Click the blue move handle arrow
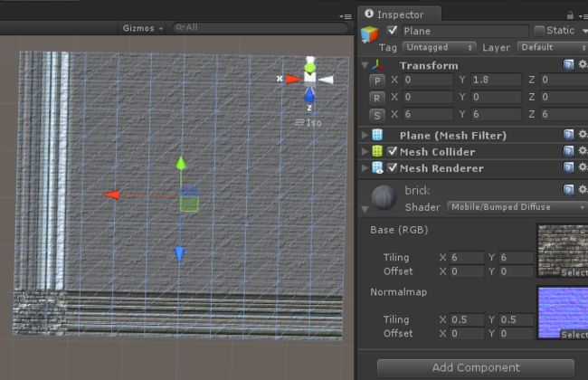This screenshot has height=380, width=588. coord(180,254)
